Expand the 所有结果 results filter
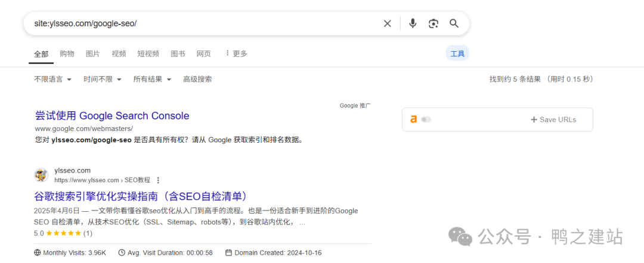644x263 pixels. (152, 79)
